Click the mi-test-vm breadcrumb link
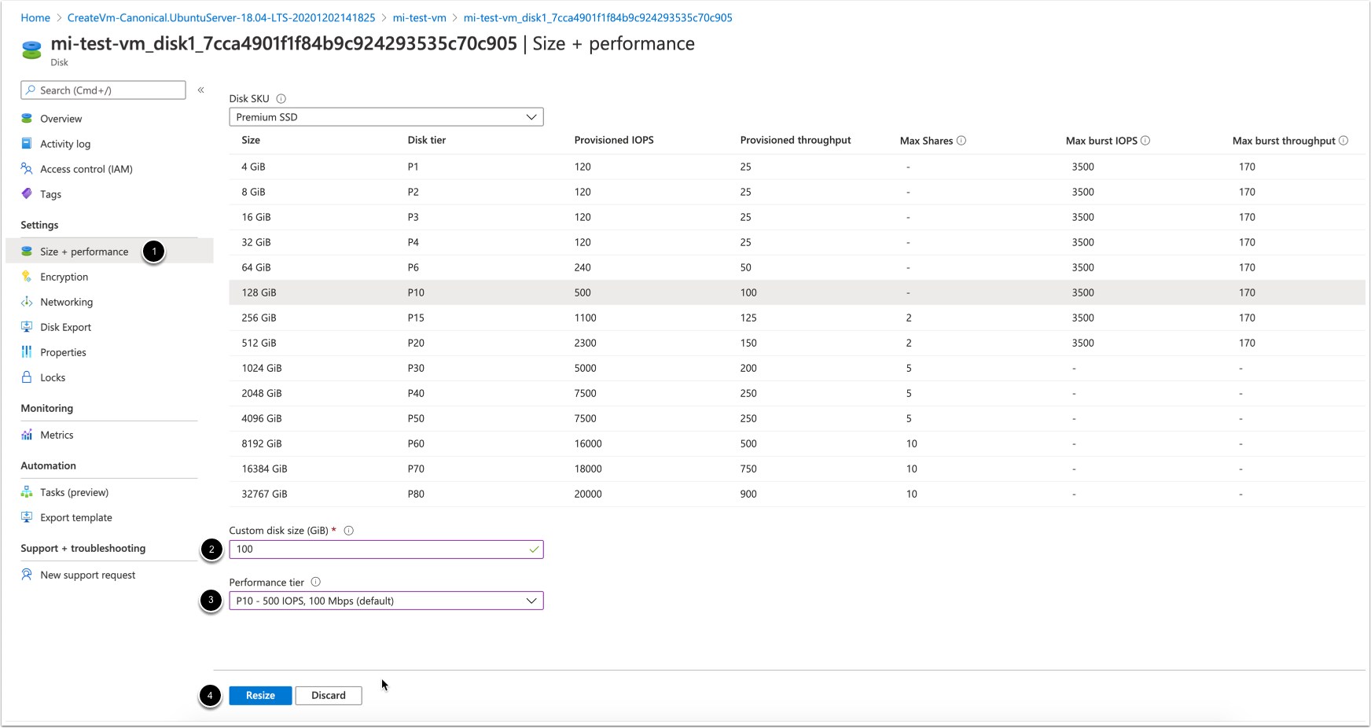 [419, 17]
